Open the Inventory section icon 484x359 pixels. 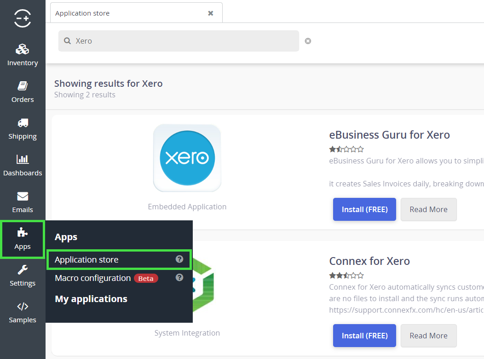point(23,49)
